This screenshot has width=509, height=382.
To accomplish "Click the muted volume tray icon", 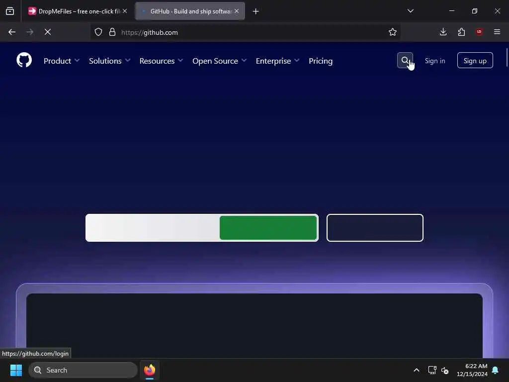I will pyautogui.click(x=445, y=370).
